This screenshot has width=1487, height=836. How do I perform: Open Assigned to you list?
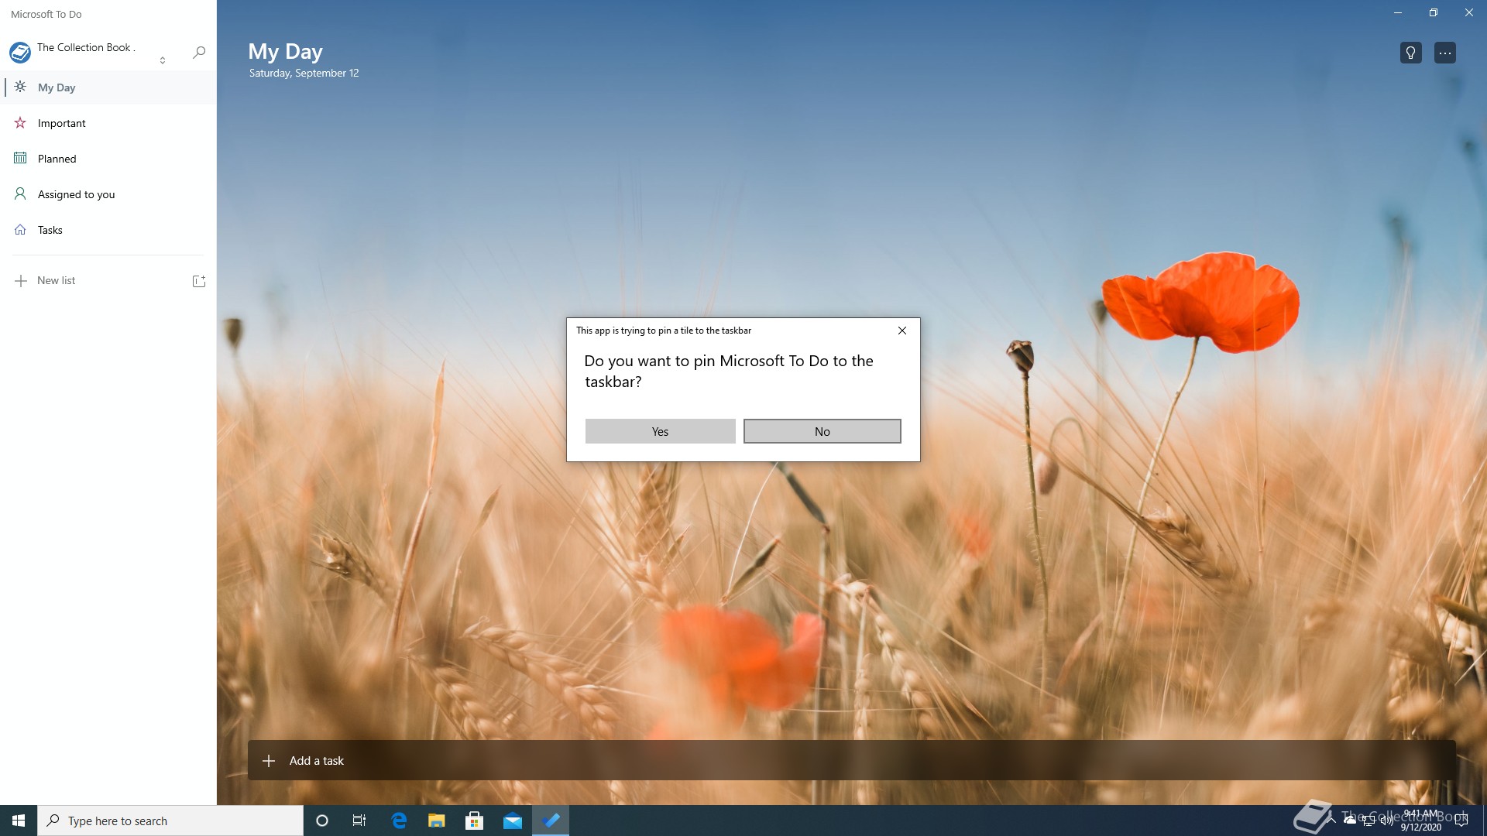pos(76,194)
